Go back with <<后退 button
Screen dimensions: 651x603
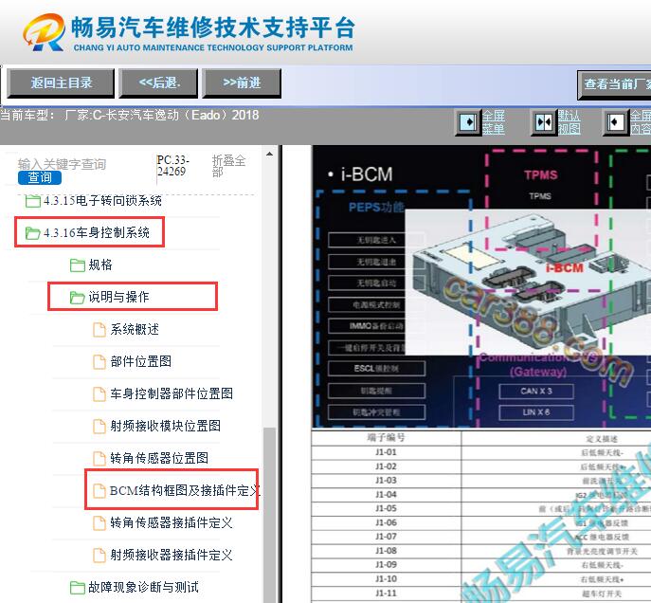(158, 83)
